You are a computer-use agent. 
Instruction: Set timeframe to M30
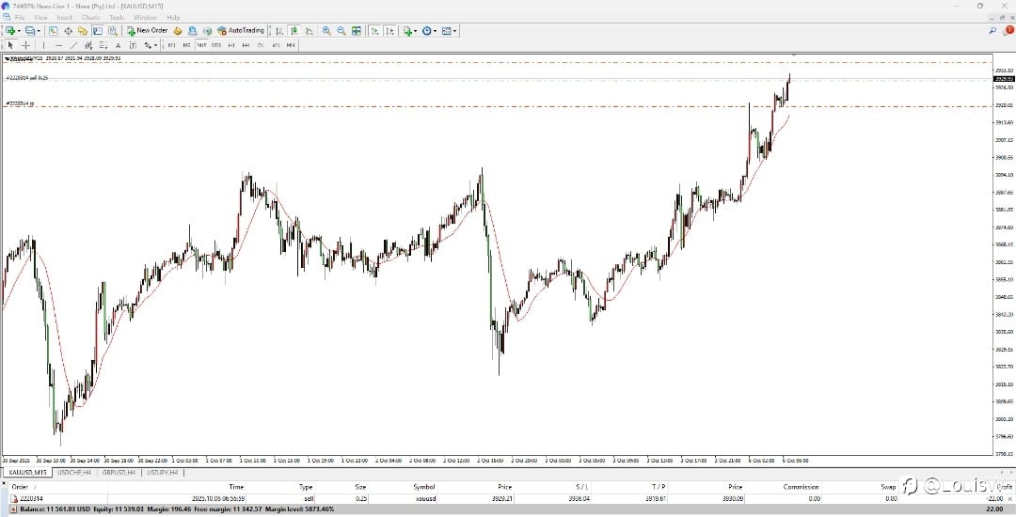click(x=216, y=45)
